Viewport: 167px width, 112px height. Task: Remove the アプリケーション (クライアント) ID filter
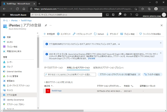pos(139,75)
